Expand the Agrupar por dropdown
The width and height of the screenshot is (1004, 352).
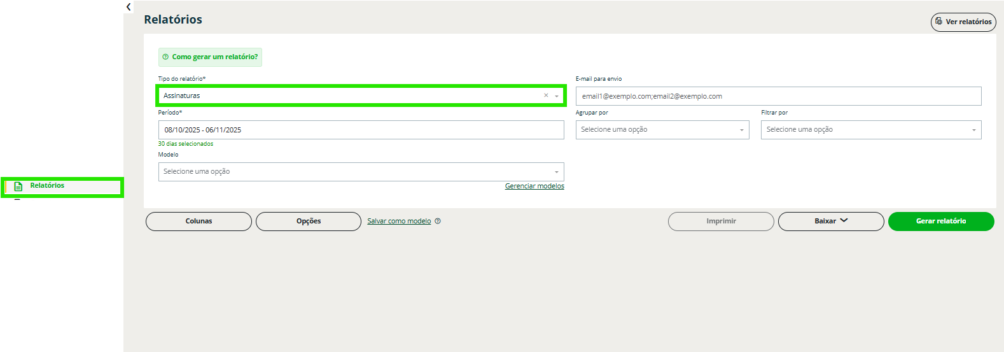tap(741, 130)
